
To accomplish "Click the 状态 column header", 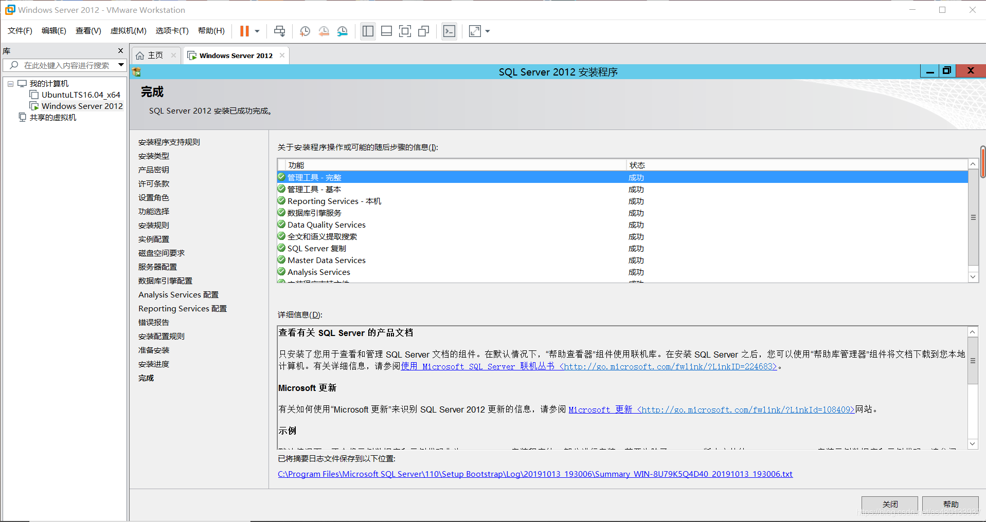I will tap(797, 165).
